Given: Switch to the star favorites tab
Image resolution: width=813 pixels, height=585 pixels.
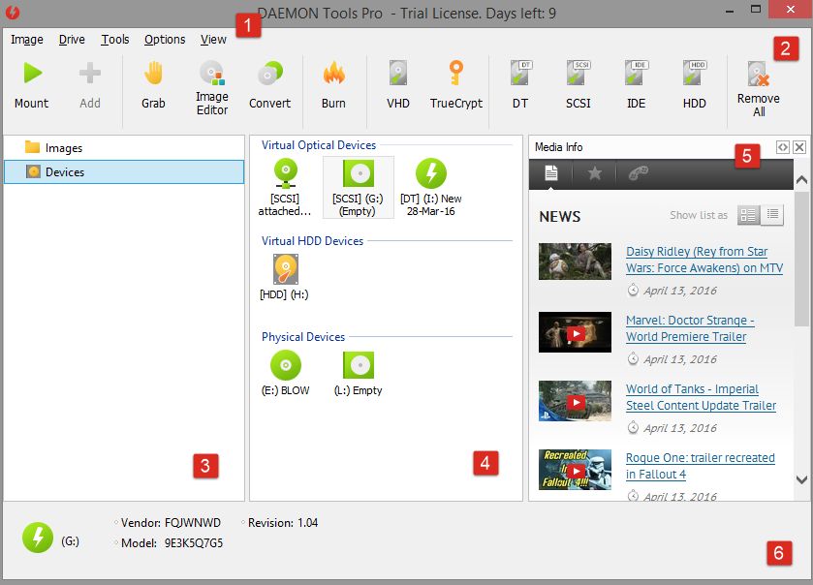Looking at the screenshot, I should pyautogui.click(x=594, y=173).
